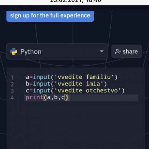Click the highlighted closing parenthesis after c
This screenshot has width=149, height=149.
click(x=66, y=97)
